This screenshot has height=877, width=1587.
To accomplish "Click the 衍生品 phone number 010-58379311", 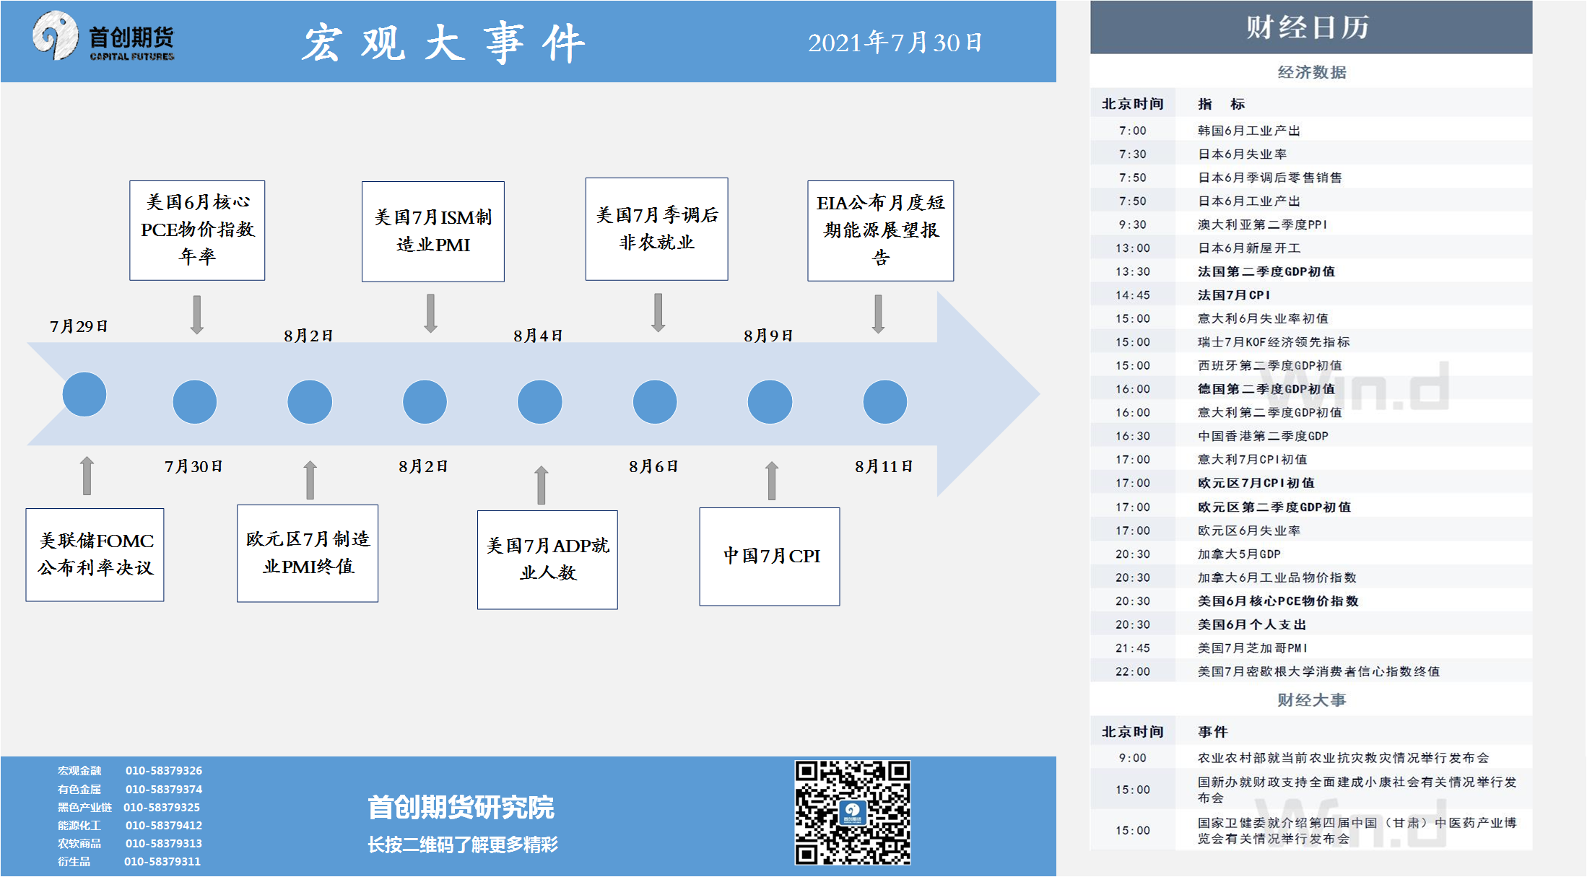I will (x=162, y=861).
